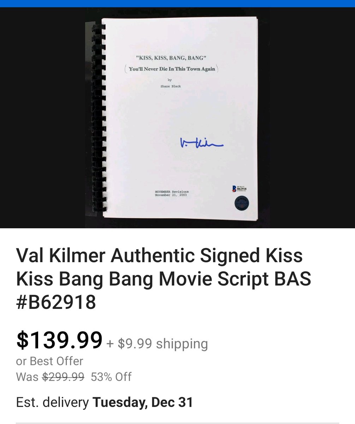Image resolution: width=355 pixels, height=424 pixels.
Task: Tap the "KISS, KISS, BANG, BANG" cover title
Action: tap(171, 58)
